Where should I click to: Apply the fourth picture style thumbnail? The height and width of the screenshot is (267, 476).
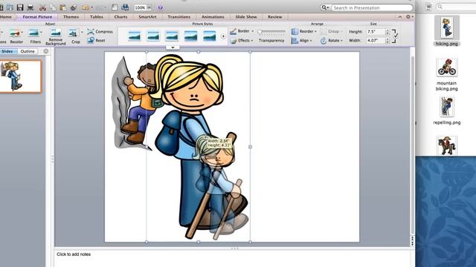190,36
